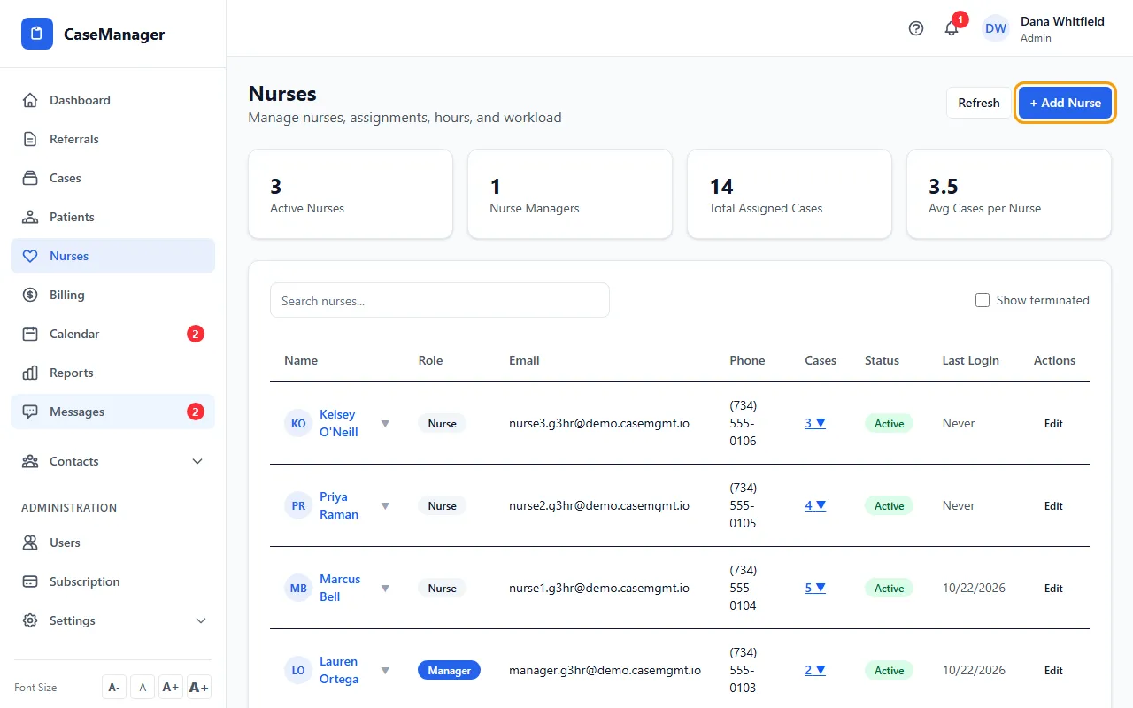Decrease font size with A- button
Image resolution: width=1133 pixels, height=708 pixels.
(113, 688)
